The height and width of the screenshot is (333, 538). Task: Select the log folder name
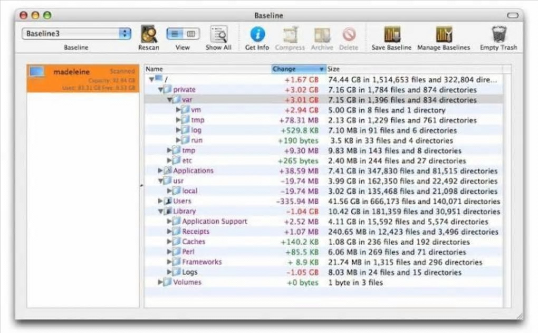coord(196,130)
